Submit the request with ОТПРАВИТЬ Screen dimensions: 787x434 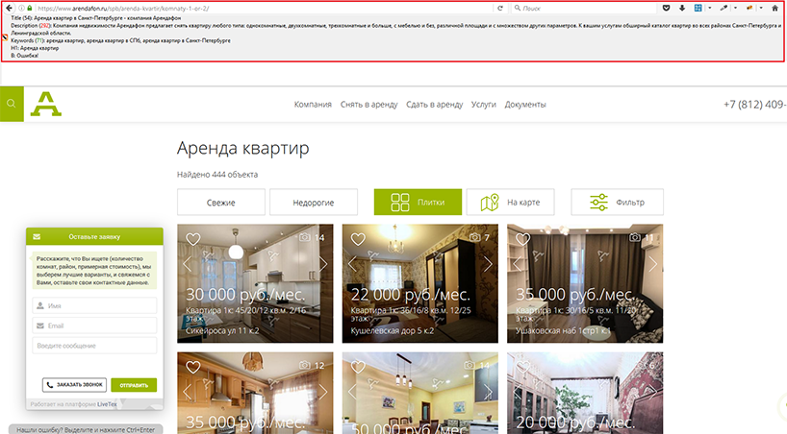134,385
